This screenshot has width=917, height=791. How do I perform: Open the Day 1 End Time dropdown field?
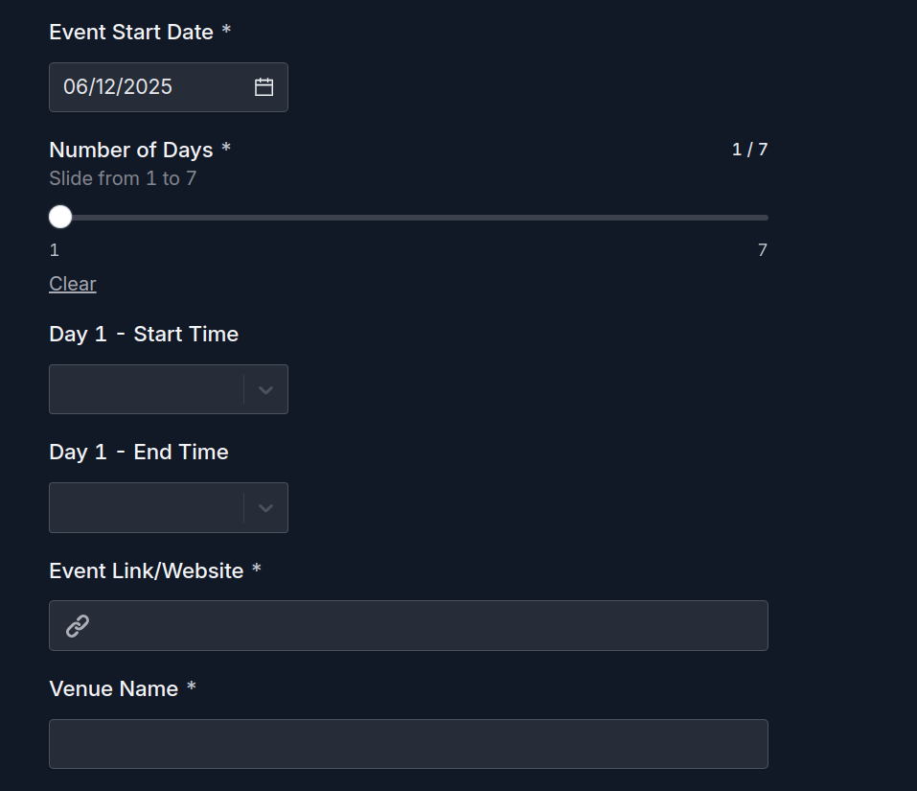[x=146, y=508]
